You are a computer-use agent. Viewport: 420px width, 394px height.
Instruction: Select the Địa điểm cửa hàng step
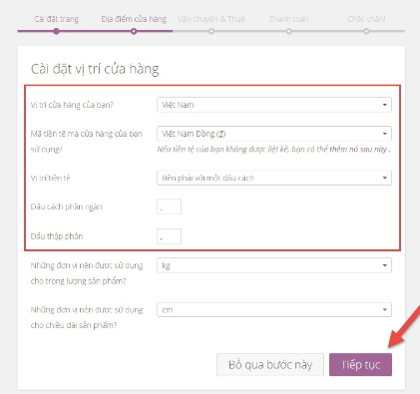pos(134,19)
